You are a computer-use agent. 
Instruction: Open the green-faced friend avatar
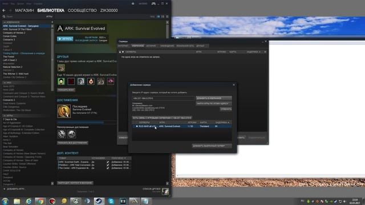coord(61,81)
